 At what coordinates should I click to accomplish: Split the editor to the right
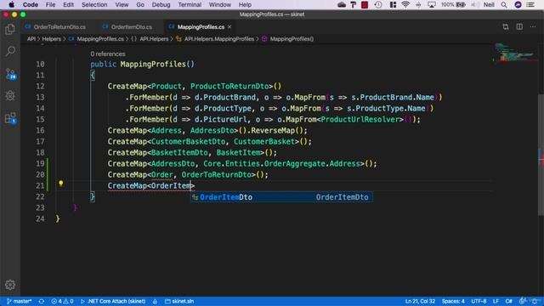coord(519,26)
